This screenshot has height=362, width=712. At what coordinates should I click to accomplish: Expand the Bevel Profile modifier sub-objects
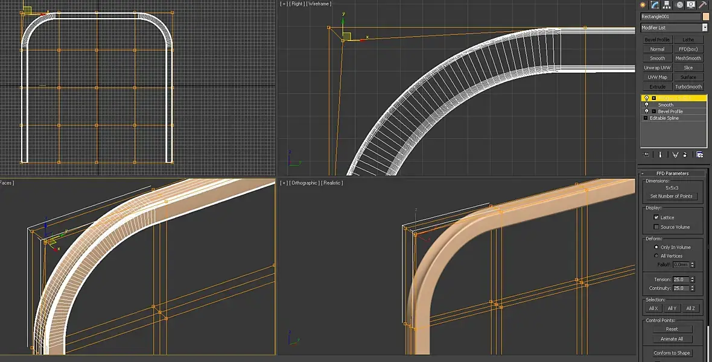pos(653,111)
